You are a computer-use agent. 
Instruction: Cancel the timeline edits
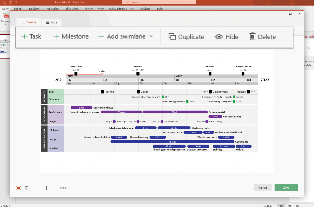point(262,187)
